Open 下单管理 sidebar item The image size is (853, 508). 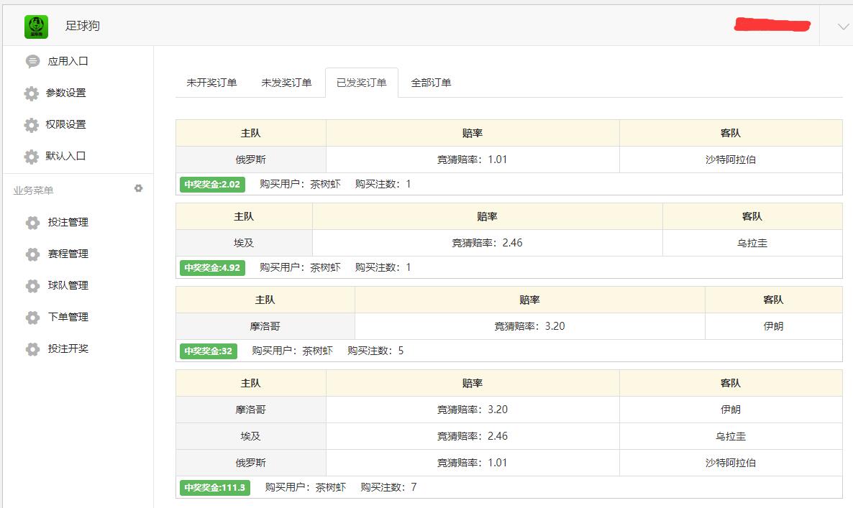[x=68, y=317]
